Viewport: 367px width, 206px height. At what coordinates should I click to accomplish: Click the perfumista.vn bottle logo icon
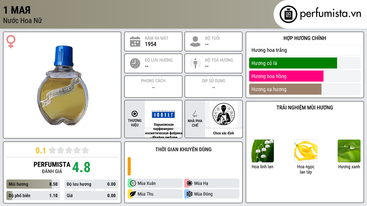288,14
